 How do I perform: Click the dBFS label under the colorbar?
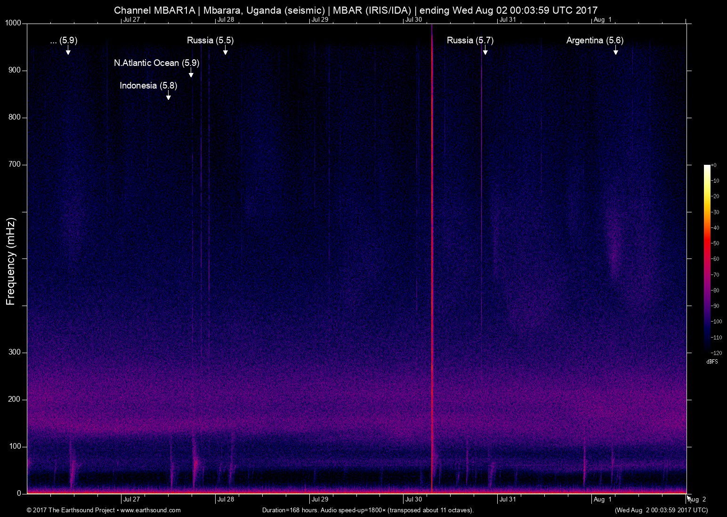(712, 361)
